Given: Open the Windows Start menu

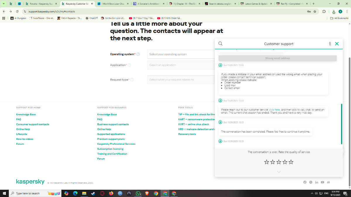Looking at the screenshot, I should click(4, 193).
